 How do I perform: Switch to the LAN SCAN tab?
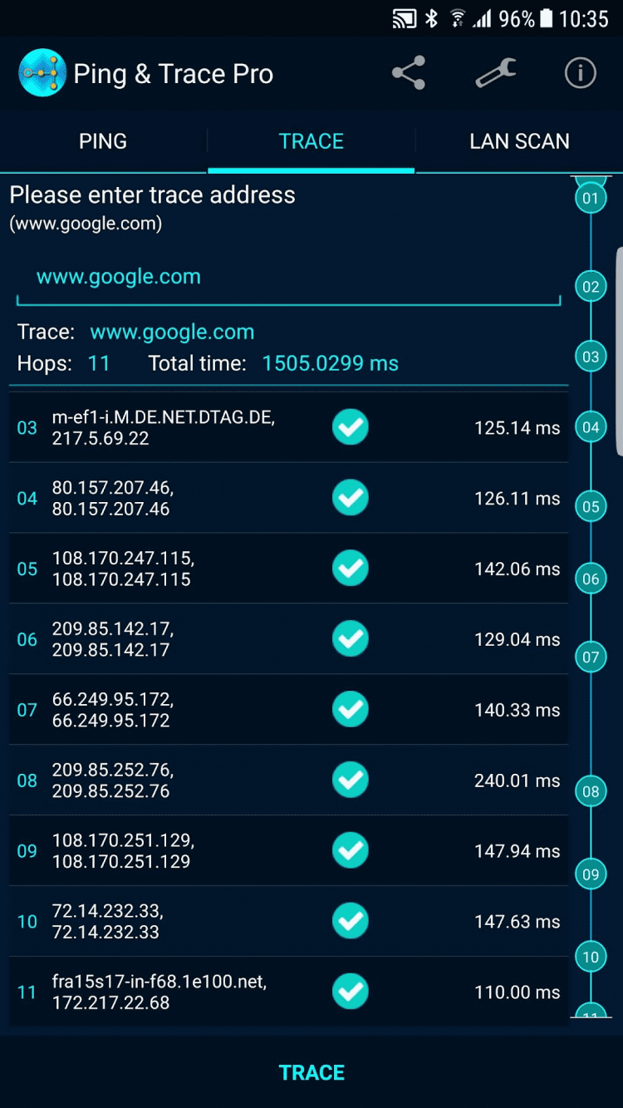coord(519,141)
